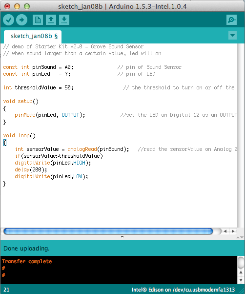Click the horizontal scroll right arrow

(x=233, y=231)
